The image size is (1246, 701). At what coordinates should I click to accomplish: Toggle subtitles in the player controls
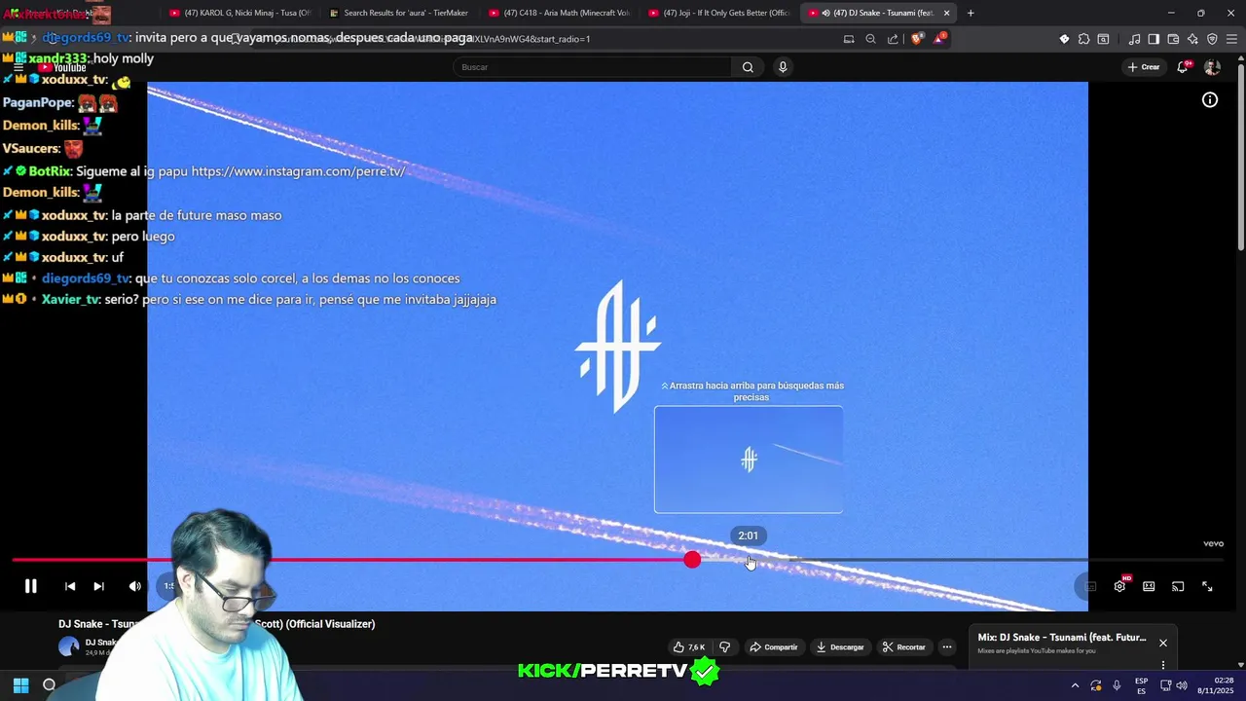1090,586
